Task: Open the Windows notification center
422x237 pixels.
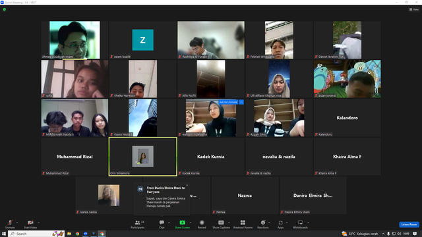Action: pos(415,234)
